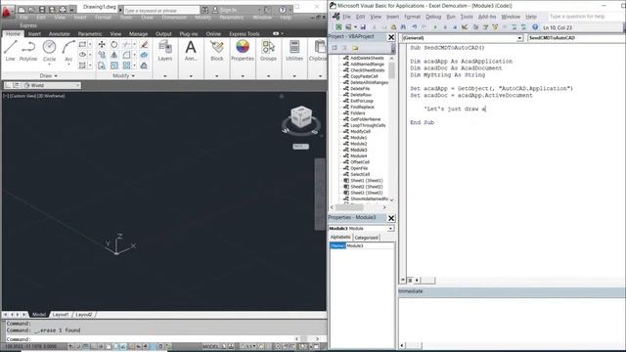Click Sign In in AutoCAD title bar
Image resolution: width=626 pixels, height=352 pixels.
(x=228, y=10)
